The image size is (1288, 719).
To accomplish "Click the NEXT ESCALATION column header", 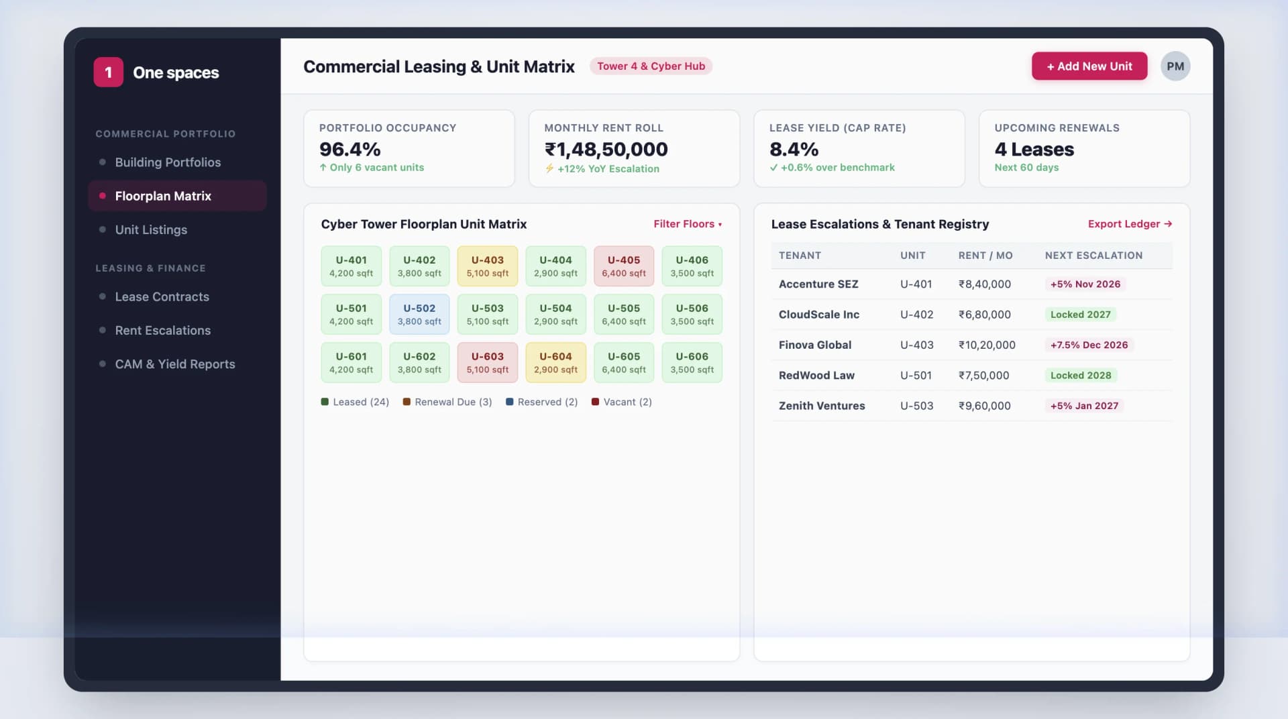I will click(x=1093, y=256).
